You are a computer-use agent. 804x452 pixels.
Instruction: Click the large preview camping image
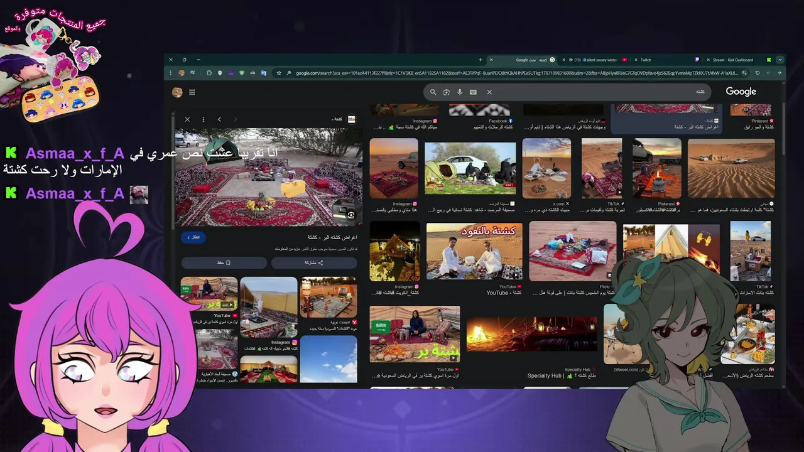click(268, 177)
